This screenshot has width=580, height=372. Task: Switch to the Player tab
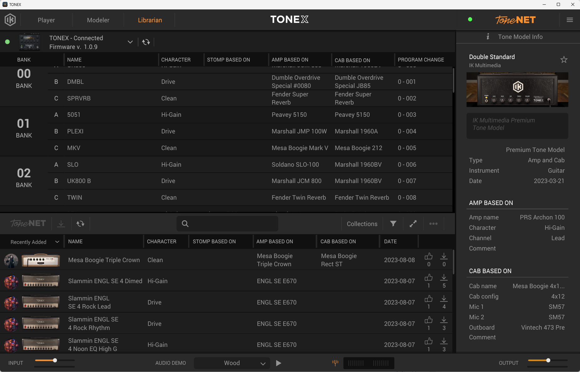pyautogui.click(x=46, y=20)
